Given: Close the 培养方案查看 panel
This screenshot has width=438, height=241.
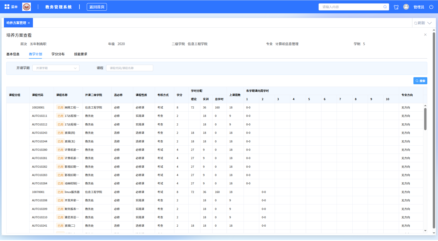Looking at the screenshot, I should point(425,35).
